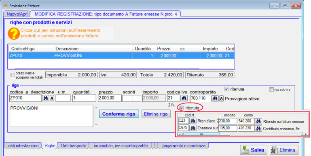Click the Quantita column header
Image resolution: width=311 pixels, height=156 pixels.
(x=143, y=49)
